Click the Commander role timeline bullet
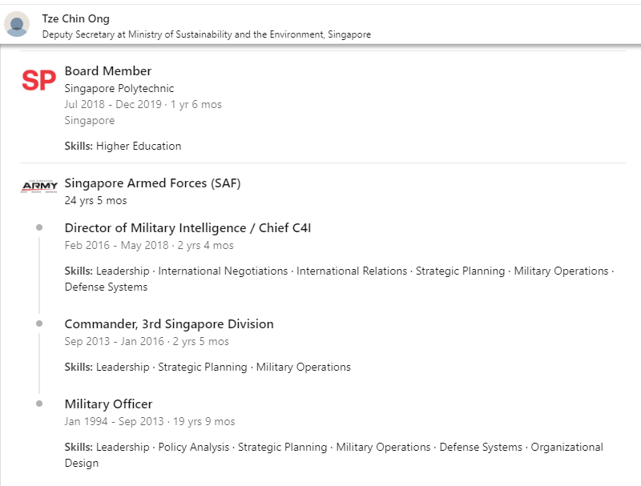This screenshot has height=486, width=641. pos(39,323)
